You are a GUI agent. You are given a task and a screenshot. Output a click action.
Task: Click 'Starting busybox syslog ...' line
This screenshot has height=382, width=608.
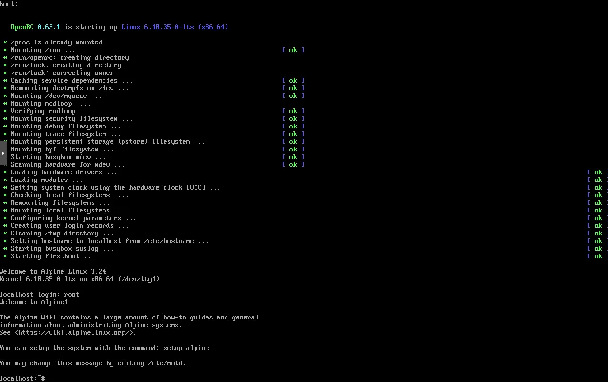(x=62, y=248)
